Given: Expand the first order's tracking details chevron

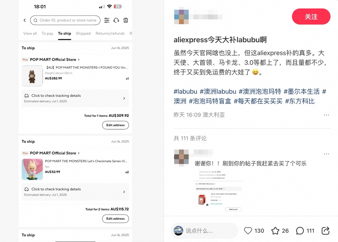Looking at the screenshot, I should pos(124,98).
